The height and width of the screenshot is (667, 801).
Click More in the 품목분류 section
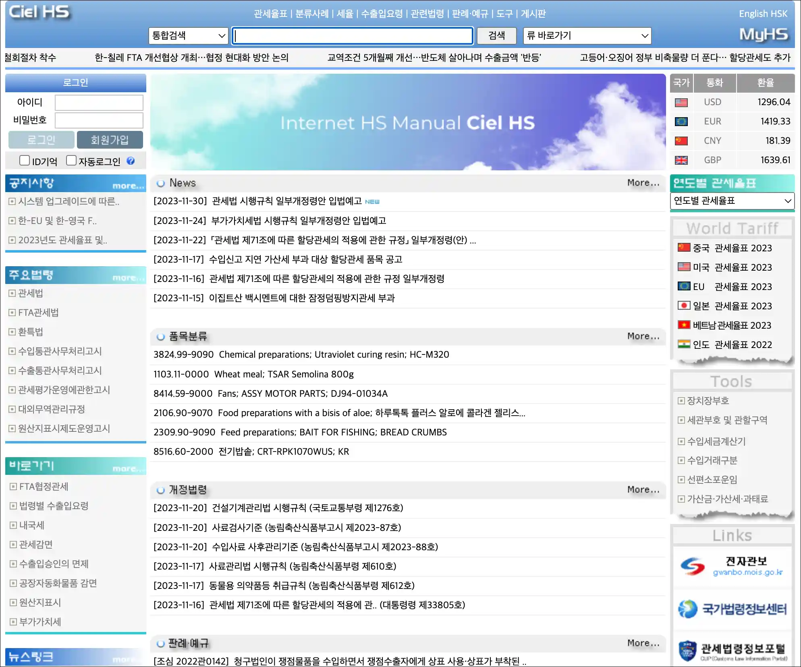643,336
